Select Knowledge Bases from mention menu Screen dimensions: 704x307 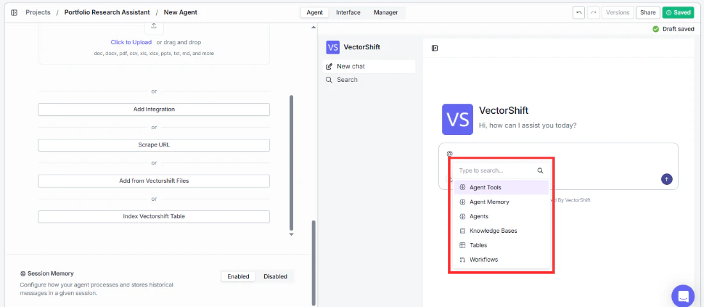(501, 231)
